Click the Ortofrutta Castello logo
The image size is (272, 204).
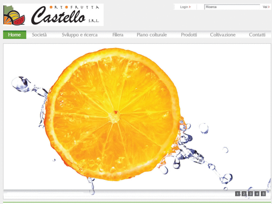tap(53, 15)
